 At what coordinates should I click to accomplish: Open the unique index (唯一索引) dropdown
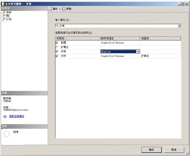pyautogui.click(x=179, y=26)
